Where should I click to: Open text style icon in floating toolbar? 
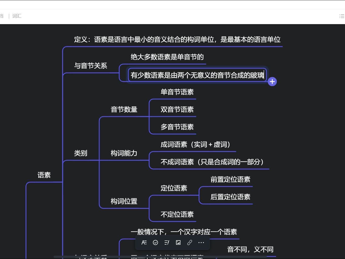point(144,243)
